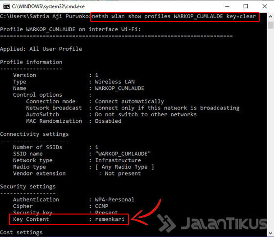Click 'Connect only if this network is broadcasting'
The width and height of the screenshot is (274, 237).
(167, 108)
